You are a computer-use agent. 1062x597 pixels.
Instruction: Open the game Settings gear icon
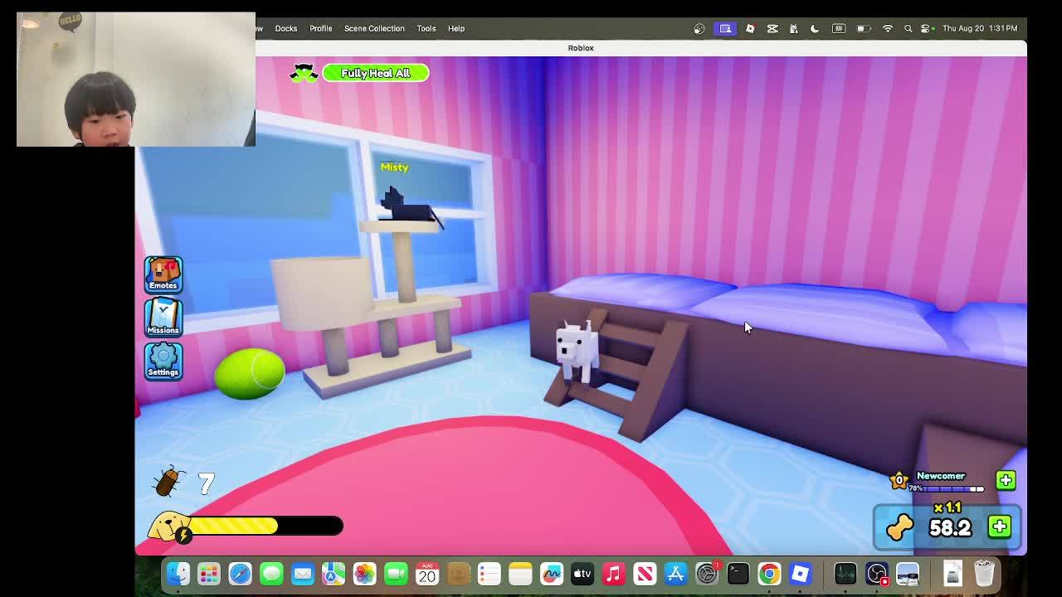(163, 361)
